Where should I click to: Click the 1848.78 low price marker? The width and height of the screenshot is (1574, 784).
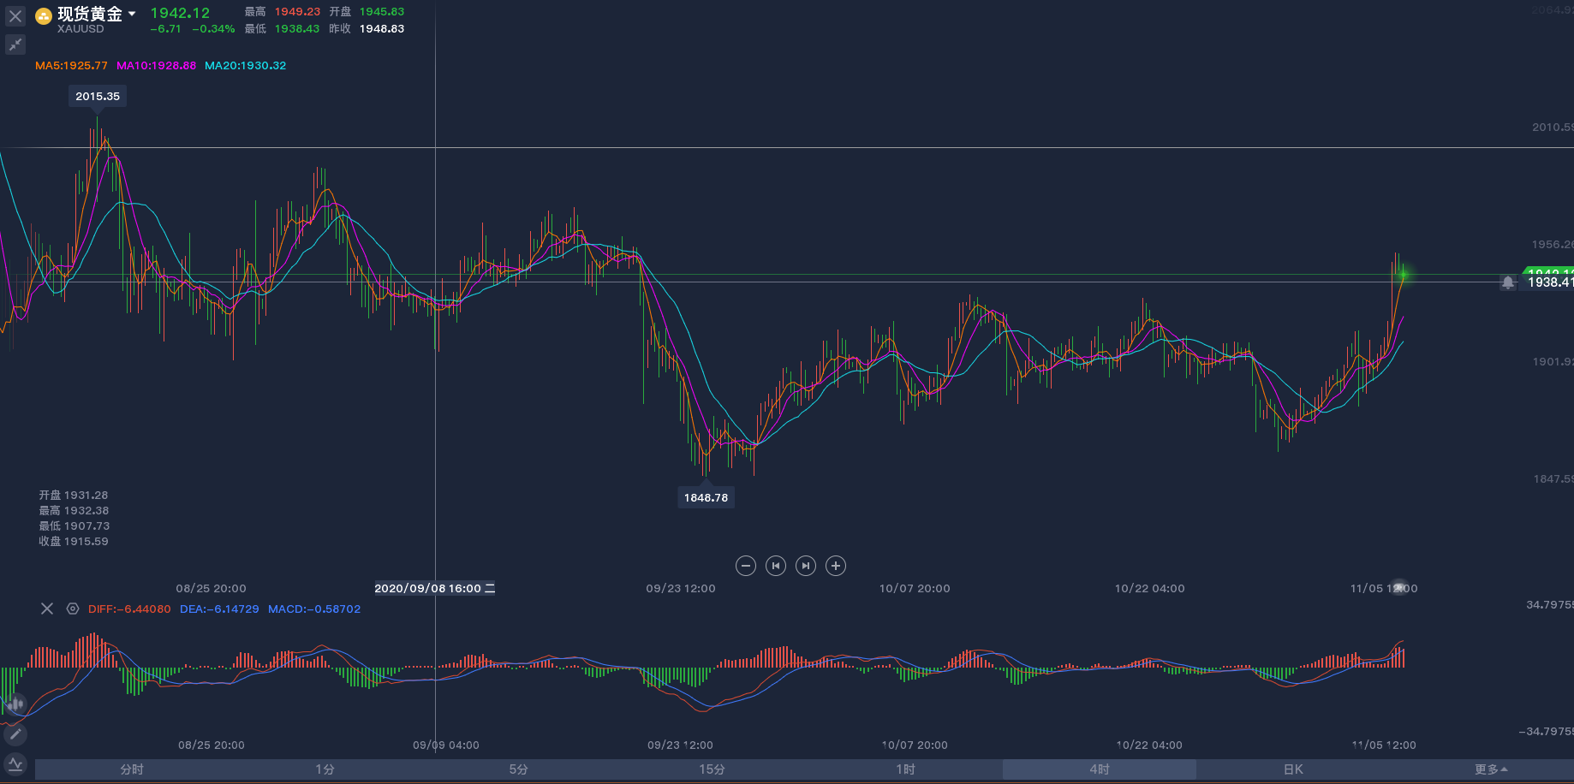(706, 497)
